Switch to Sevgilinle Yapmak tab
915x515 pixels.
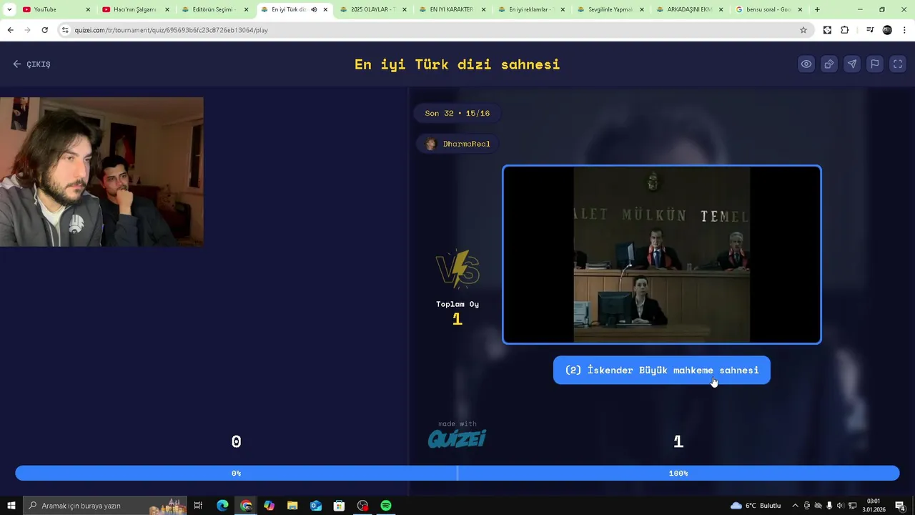tap(610, 9)
